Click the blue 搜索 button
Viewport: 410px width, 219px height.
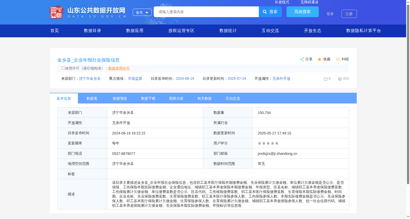270,12
